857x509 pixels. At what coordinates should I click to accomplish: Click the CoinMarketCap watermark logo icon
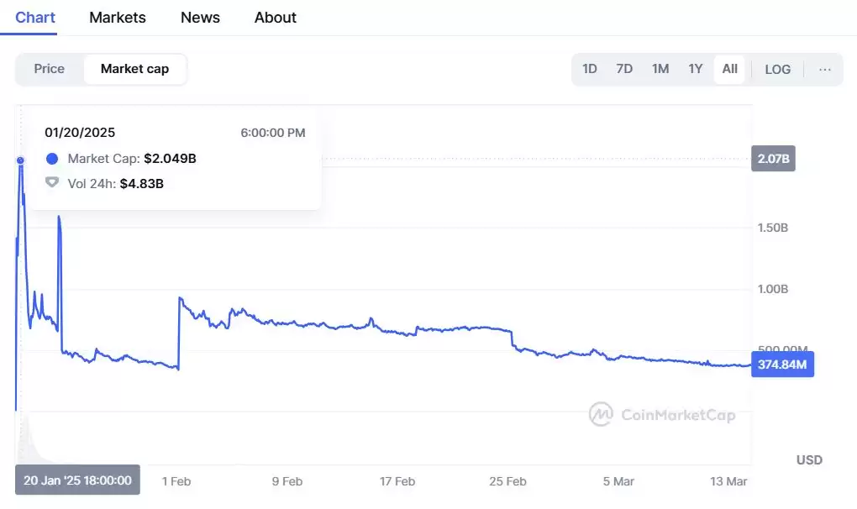pos(601,414)
